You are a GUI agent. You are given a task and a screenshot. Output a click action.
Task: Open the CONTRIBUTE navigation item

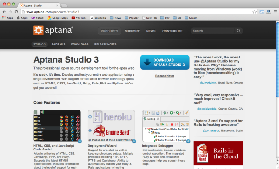point(172,31)
